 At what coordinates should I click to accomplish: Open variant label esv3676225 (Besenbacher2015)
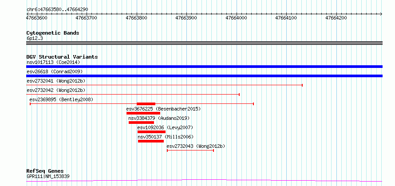tap(163, 109)
